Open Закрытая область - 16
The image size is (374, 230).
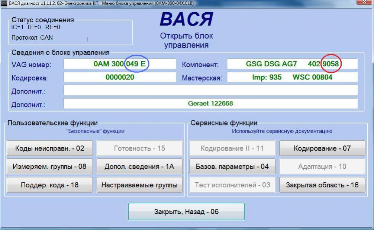click(322, 185)
